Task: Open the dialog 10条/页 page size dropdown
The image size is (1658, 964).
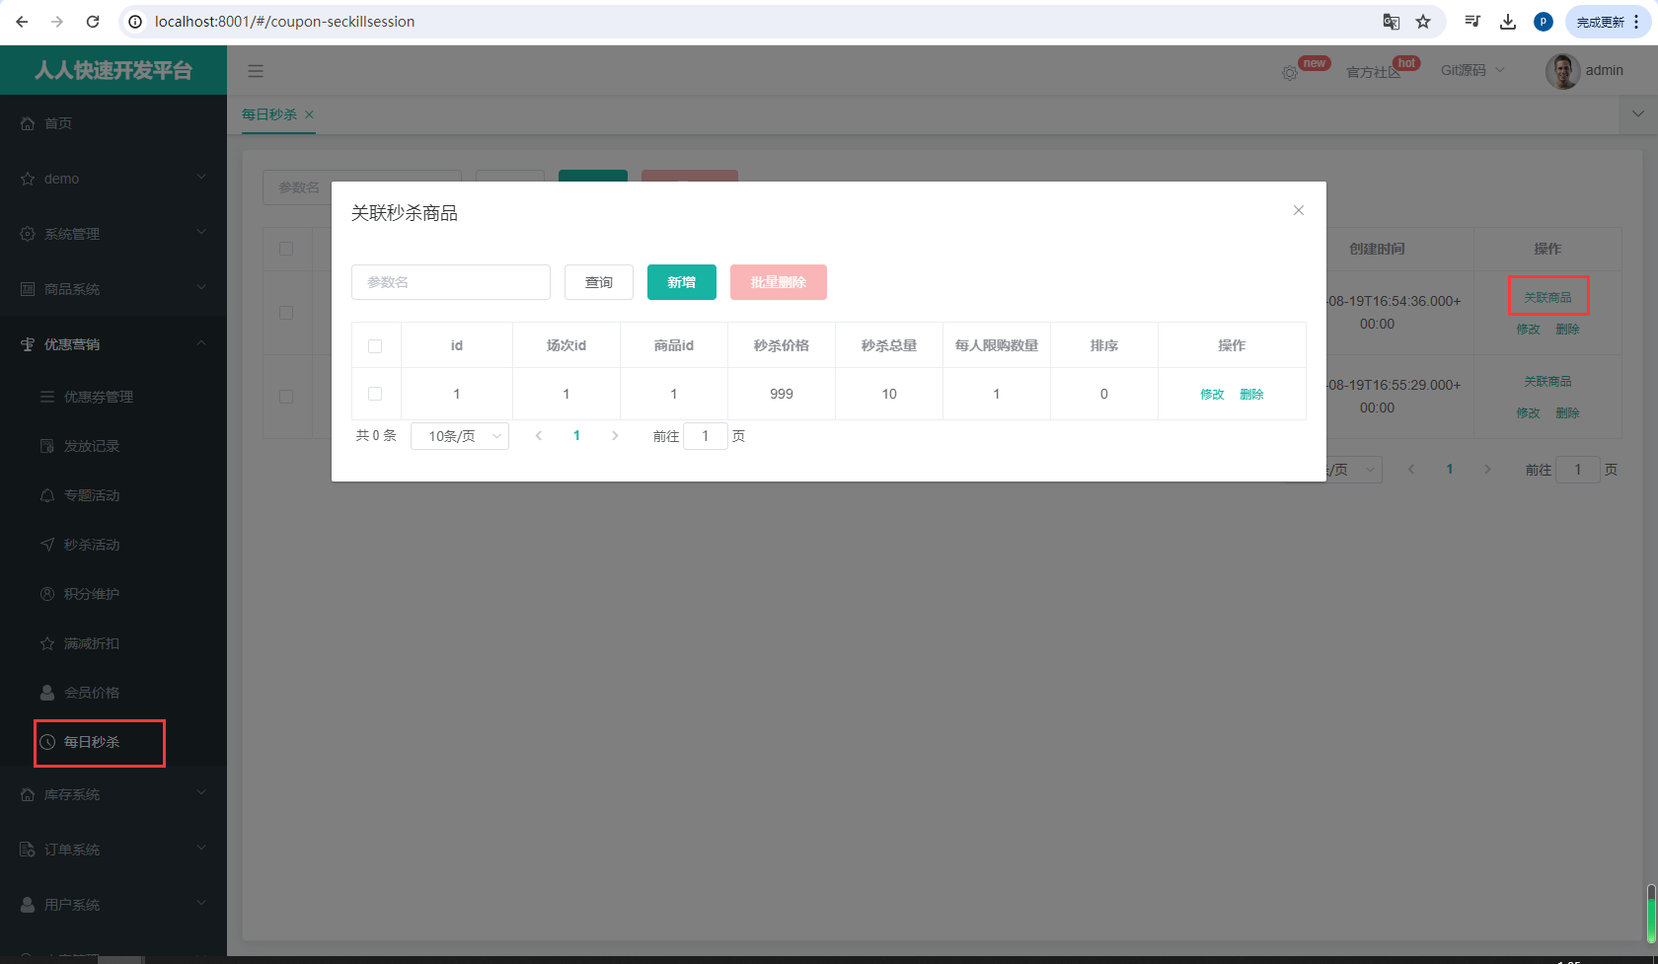Action: pos(460,436)
